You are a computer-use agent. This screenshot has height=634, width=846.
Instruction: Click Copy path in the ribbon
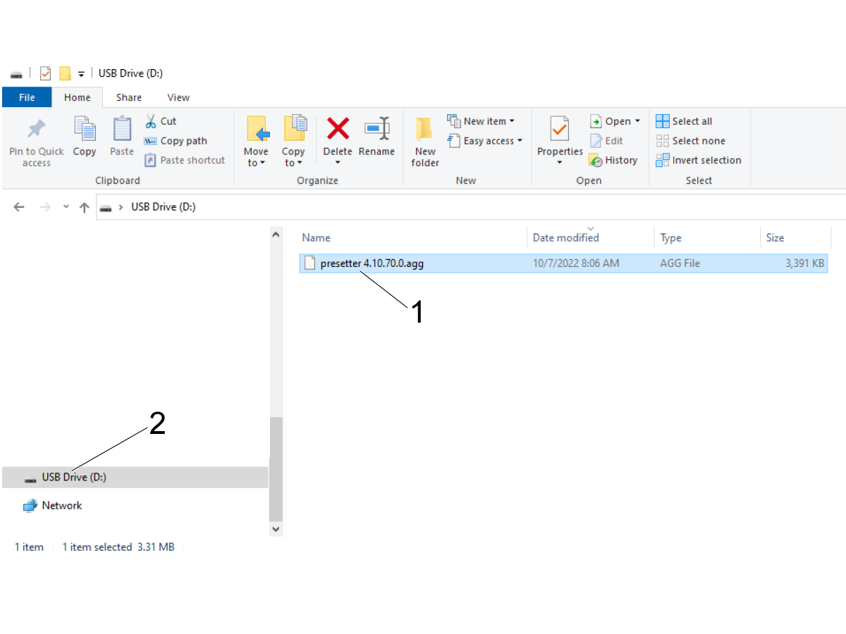point(176,141)
